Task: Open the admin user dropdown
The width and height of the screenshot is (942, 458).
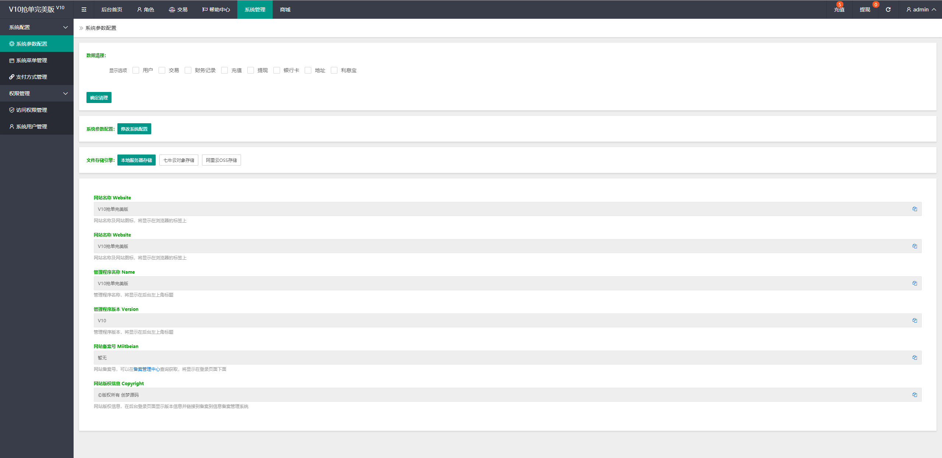Action: 921,10
